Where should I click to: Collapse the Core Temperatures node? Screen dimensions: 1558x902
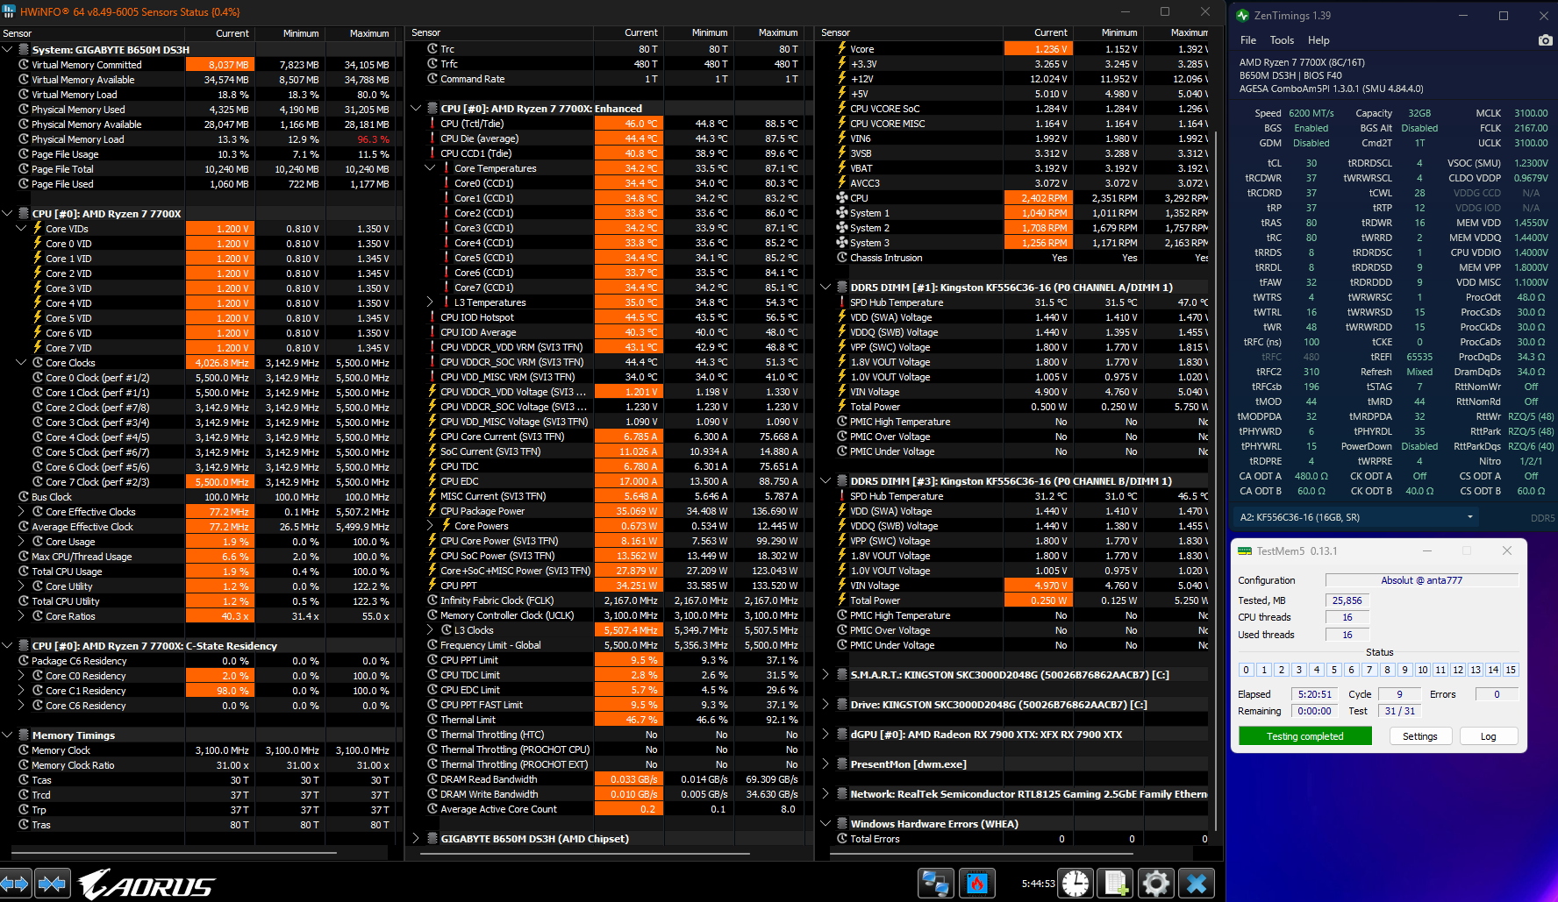click(x=430, y=168)
